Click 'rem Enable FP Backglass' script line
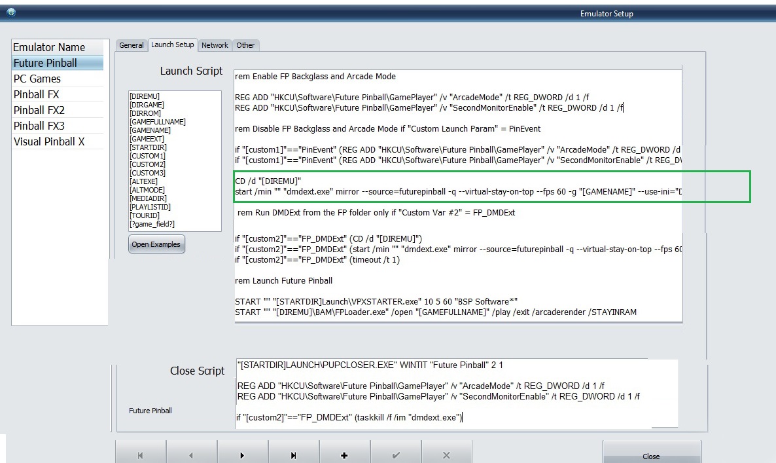 coord(315,76)
